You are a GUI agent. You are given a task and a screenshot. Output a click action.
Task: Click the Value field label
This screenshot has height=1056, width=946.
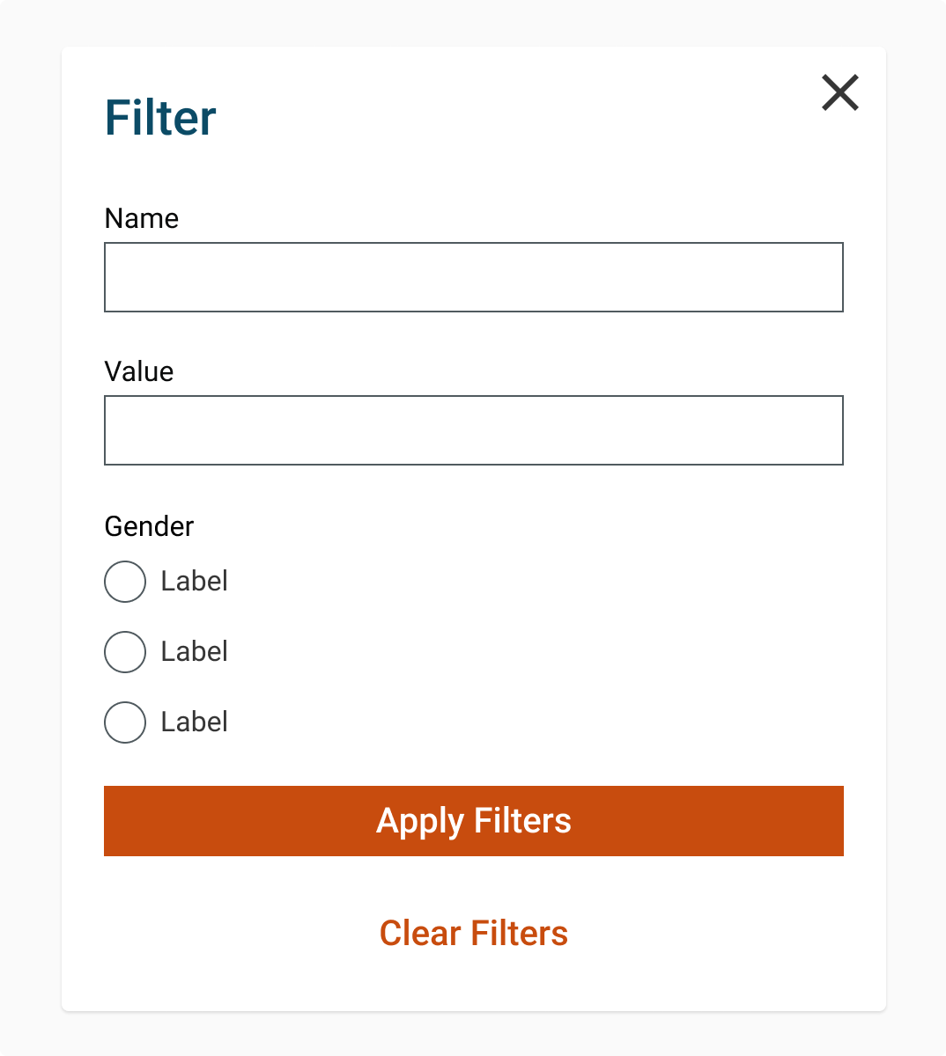[x=139, y=371]
